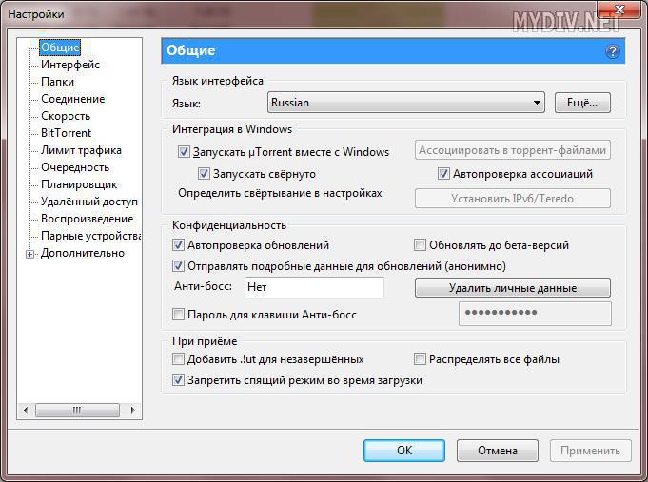
Task: Select BitTorrent in the tree
Action: click(66, 133)
